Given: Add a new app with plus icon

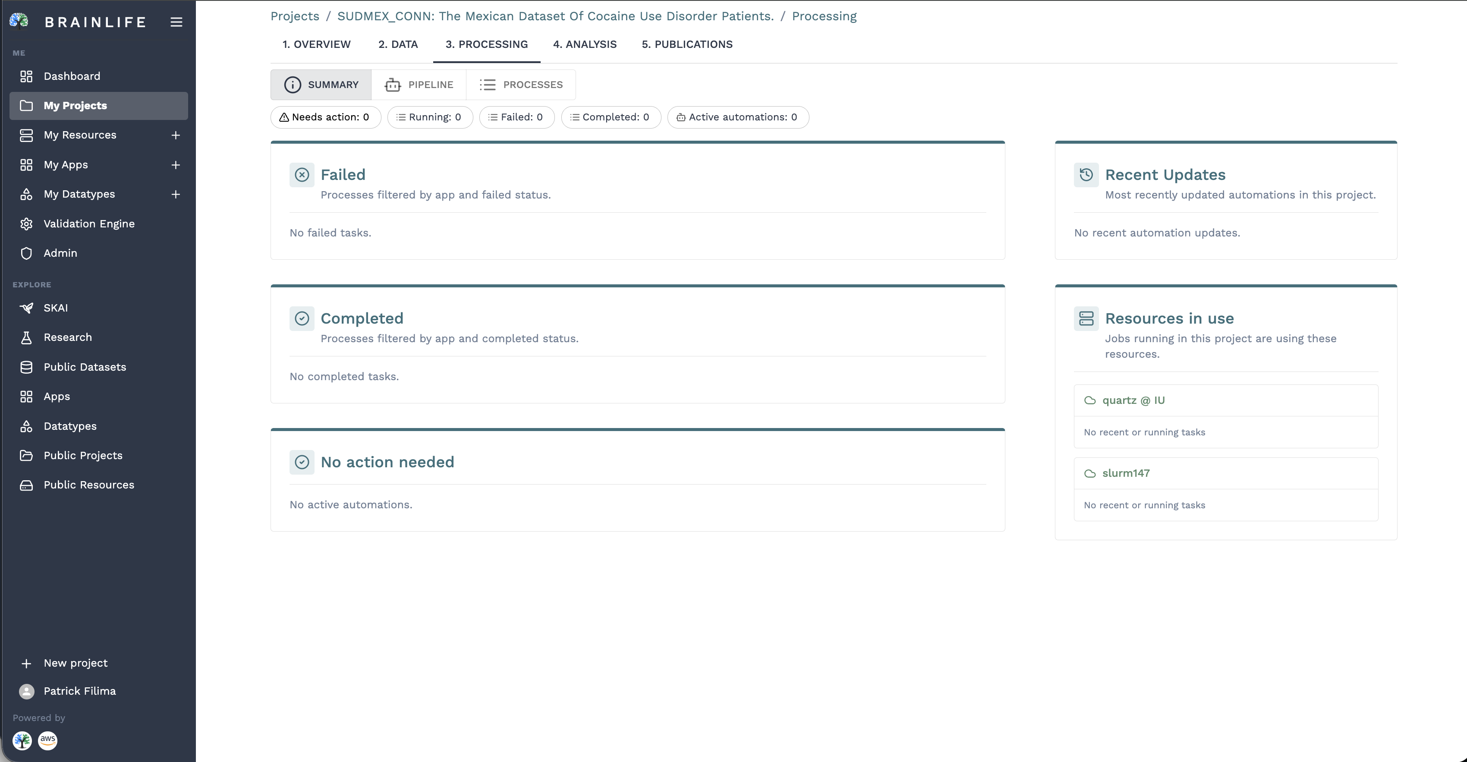Looking at the screenshot, I should [176, 164].
